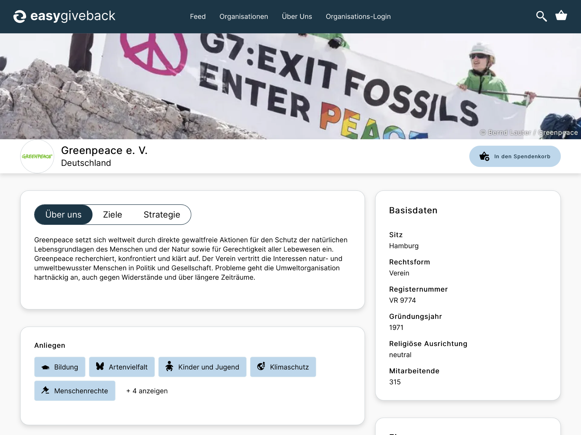Select the Menschenrechte cause tag
Viewport: 581px width, 435px height.
coord(75,391)
